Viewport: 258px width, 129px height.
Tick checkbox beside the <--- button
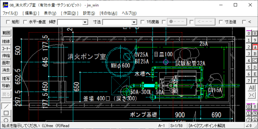click(191, 22)
